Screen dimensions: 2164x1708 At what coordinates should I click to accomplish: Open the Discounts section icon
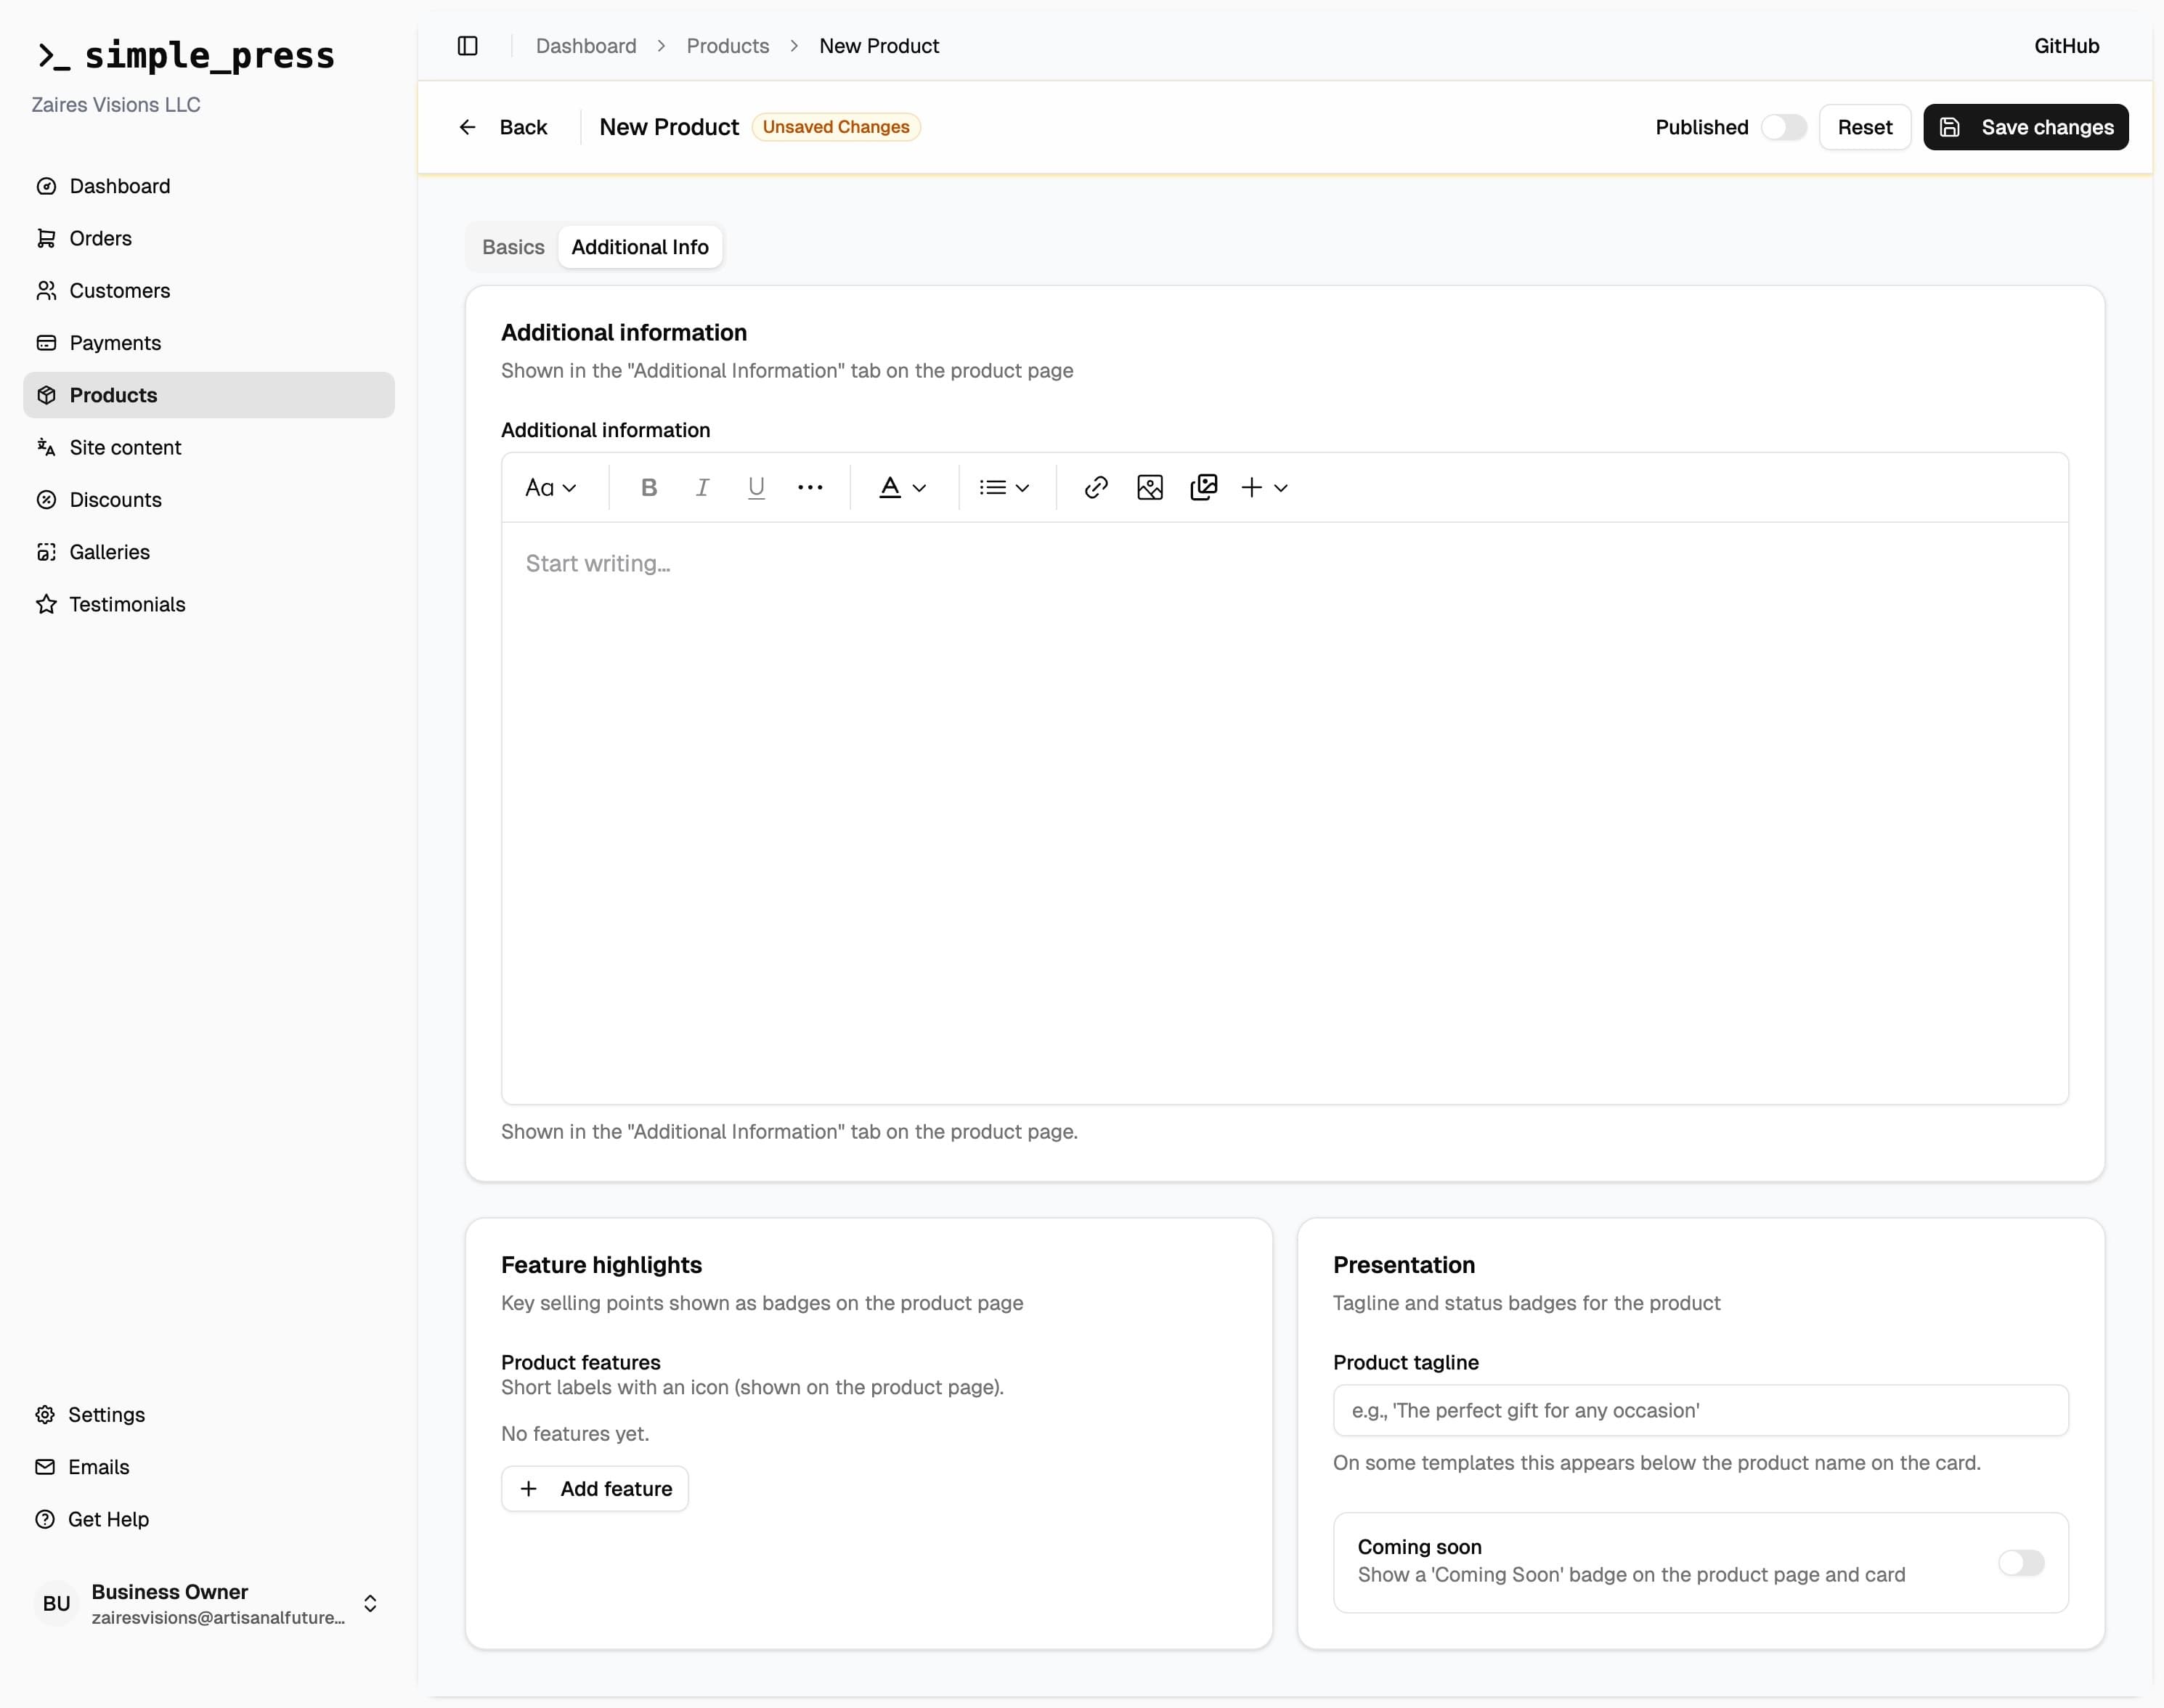[x=47, y=499]
